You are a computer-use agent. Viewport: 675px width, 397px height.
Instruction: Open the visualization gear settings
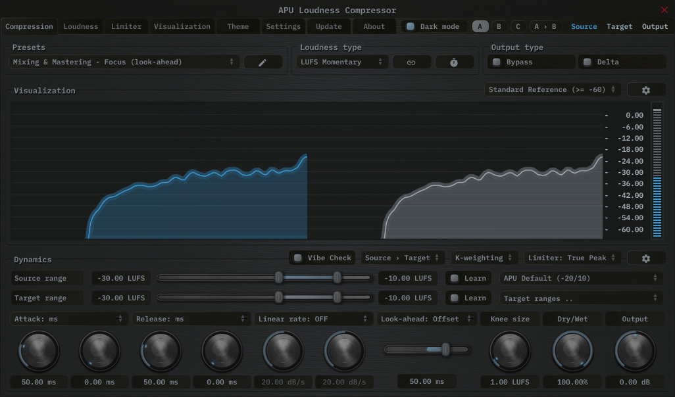tap(645, 90)
